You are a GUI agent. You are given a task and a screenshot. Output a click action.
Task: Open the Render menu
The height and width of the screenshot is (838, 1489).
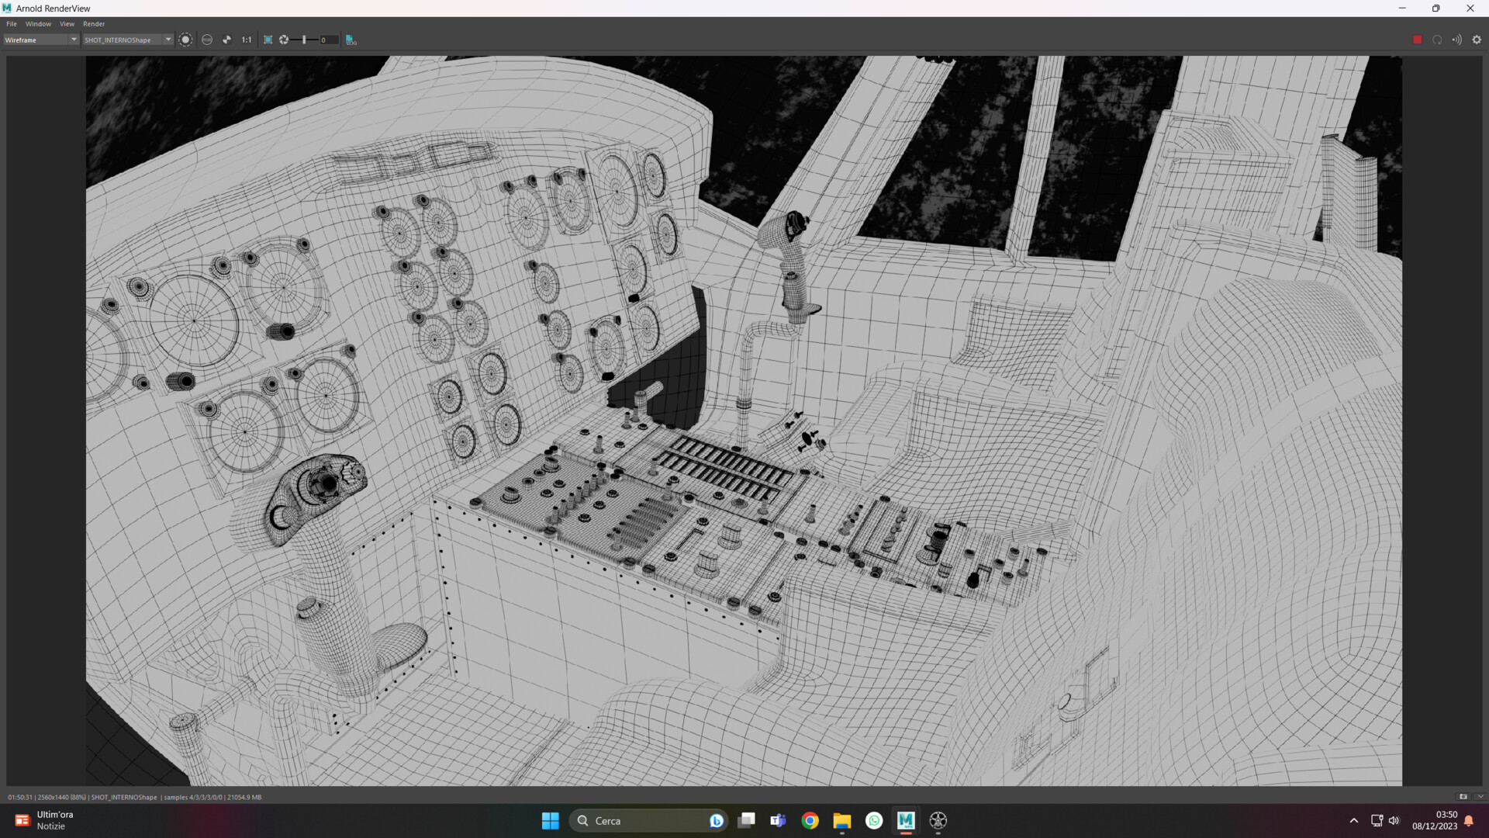click(x=94, y=24)
